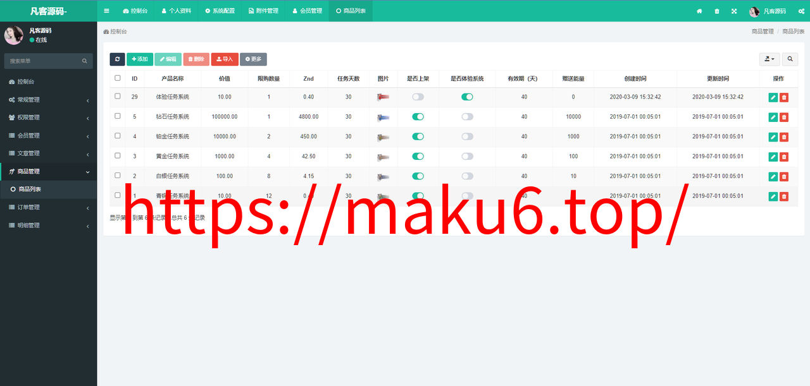Toggle 是否体验系统 switch for 体验任务系统
This screenshot has width=810, height=386.
[x=467, y=97]
